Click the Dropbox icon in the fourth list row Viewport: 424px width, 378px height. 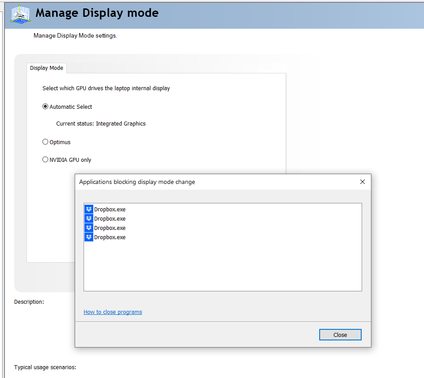[89, 237]
